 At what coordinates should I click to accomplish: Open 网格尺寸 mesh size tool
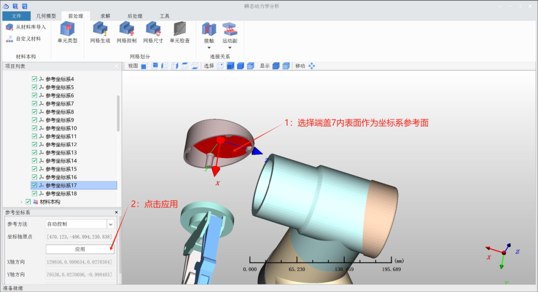click(153, 32)
